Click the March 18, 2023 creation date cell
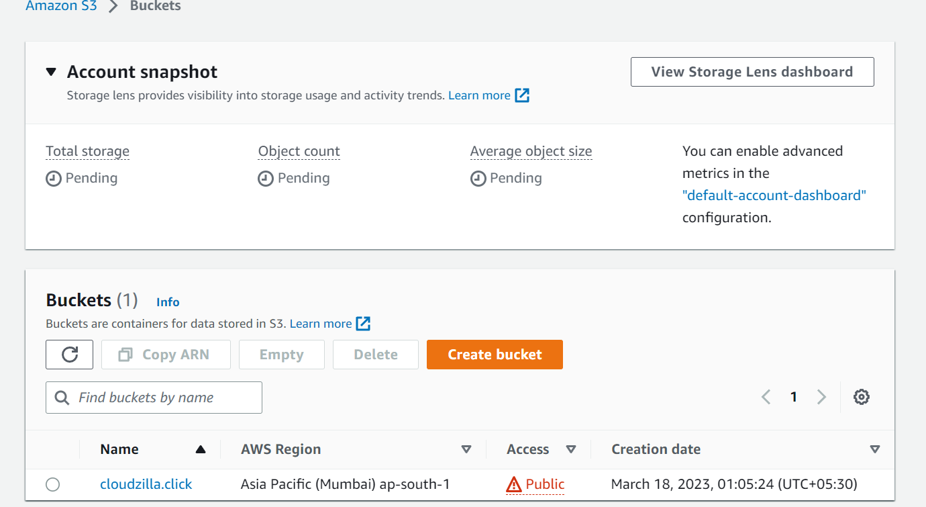Viewport: 926px width, 507px height. [x=735, y=484]
